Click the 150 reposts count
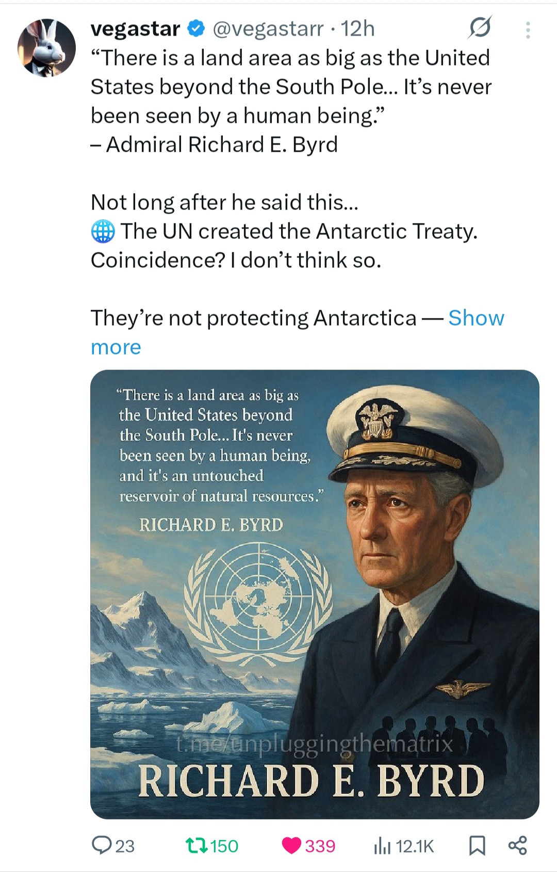This screenshot has width=557, height=872. pyautogui.click(x=224, y=846)
